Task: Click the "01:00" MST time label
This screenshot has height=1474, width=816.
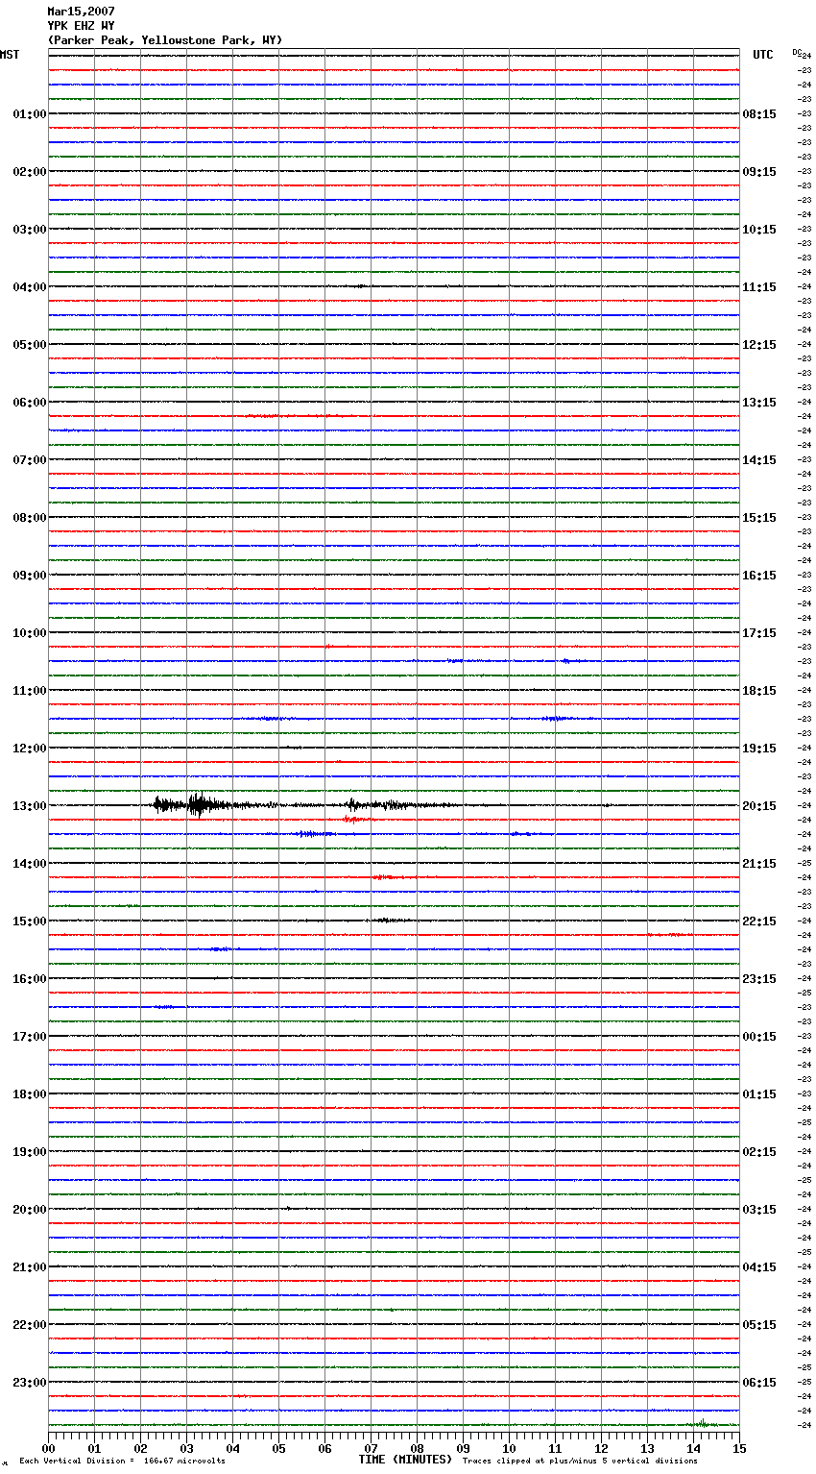Action: [30, 114]
